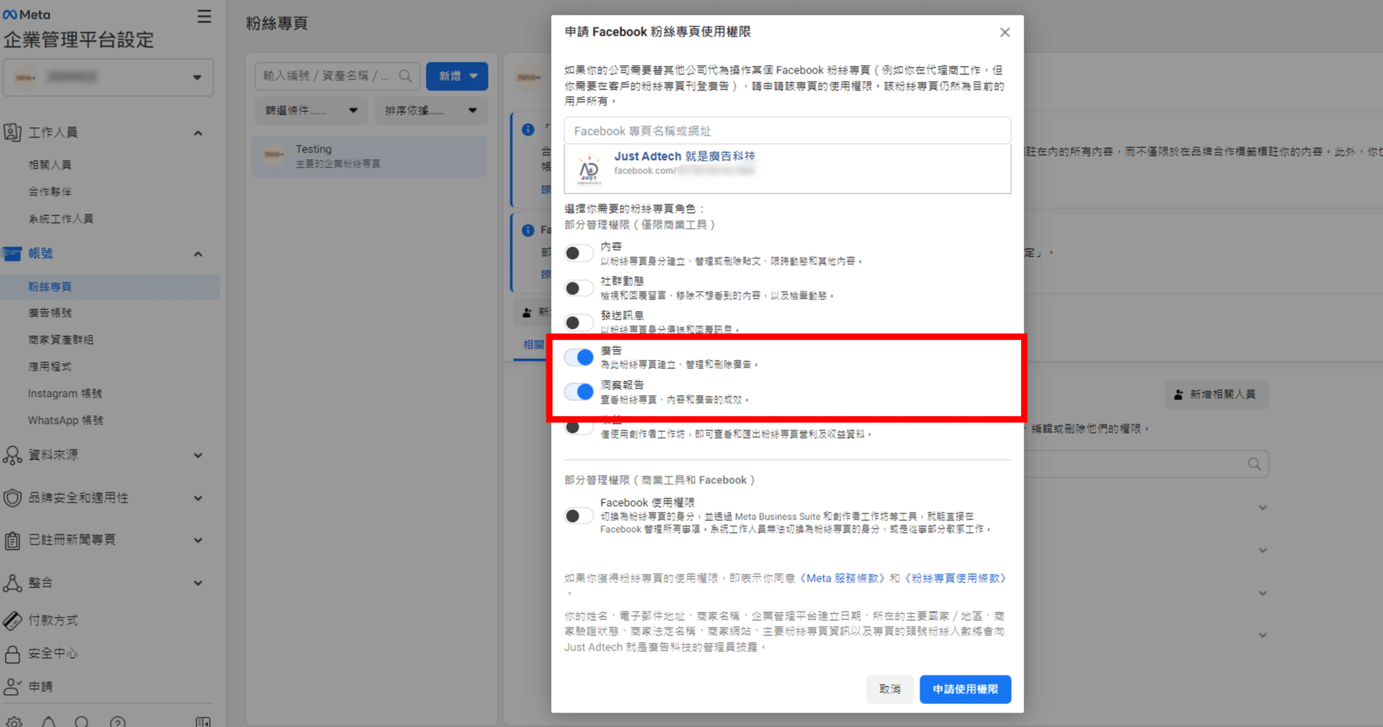The width and height of the screenshot is (1383, 727).
Task: Click the 申請使用權限 request access button
Action: (x=965, y=689)
